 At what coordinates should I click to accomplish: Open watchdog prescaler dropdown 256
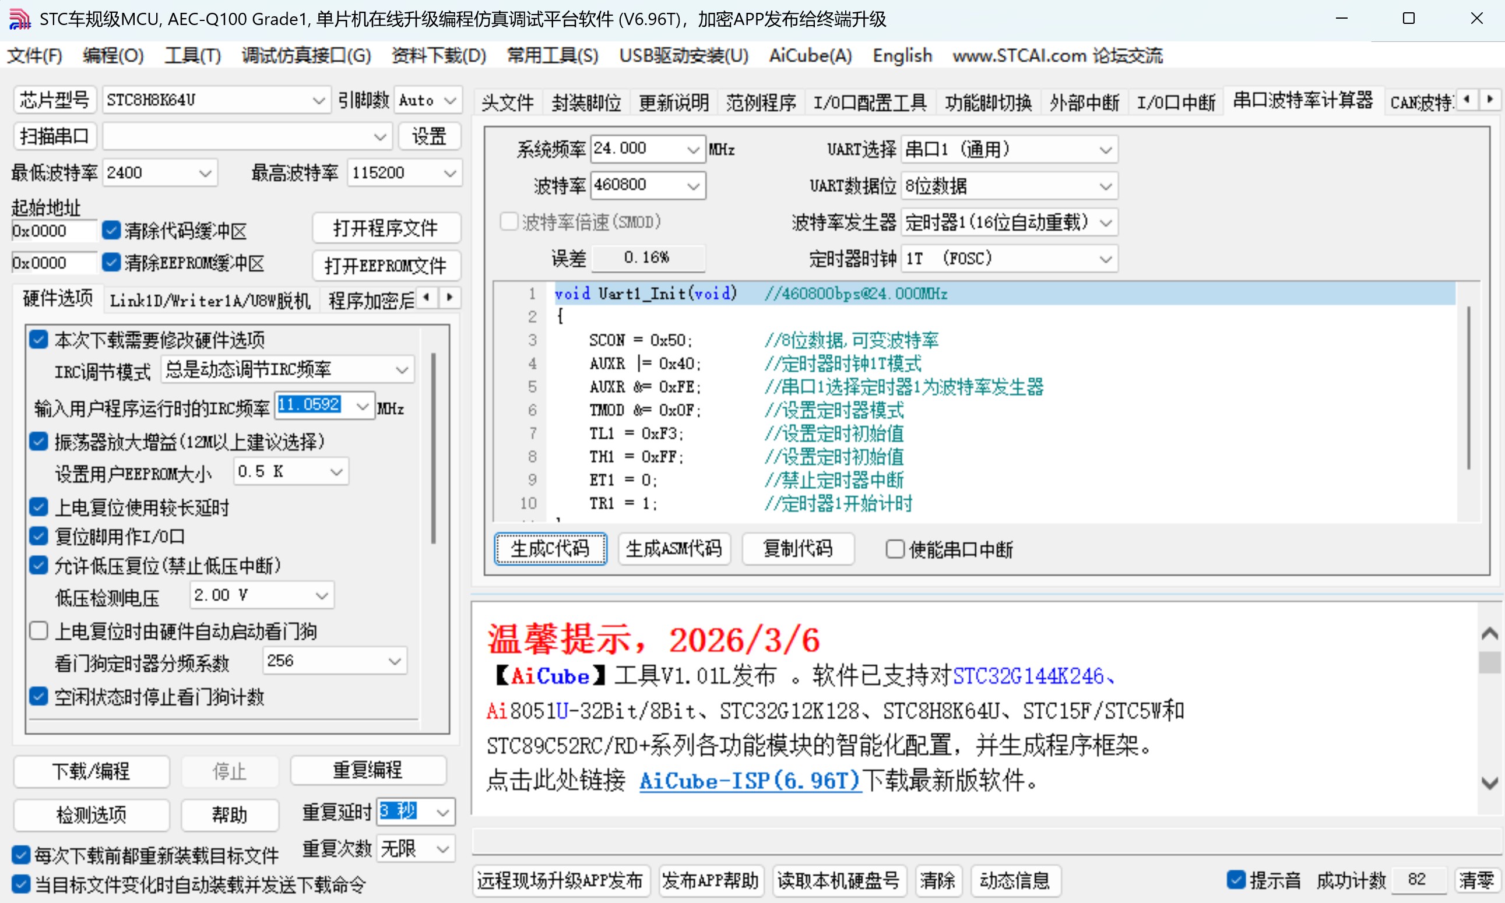click(335, 661)
